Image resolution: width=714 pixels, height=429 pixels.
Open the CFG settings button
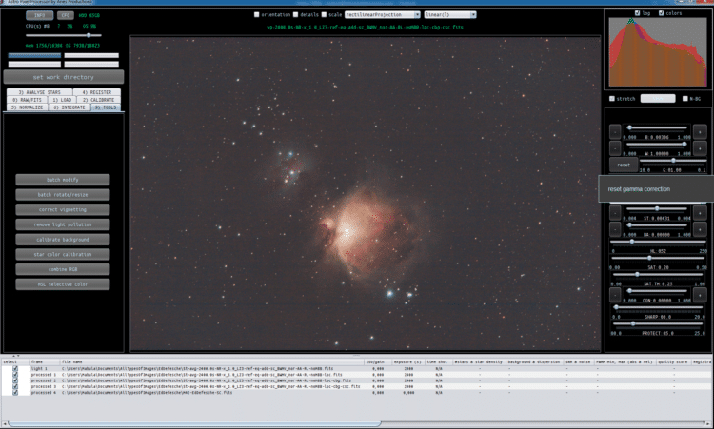66,15
